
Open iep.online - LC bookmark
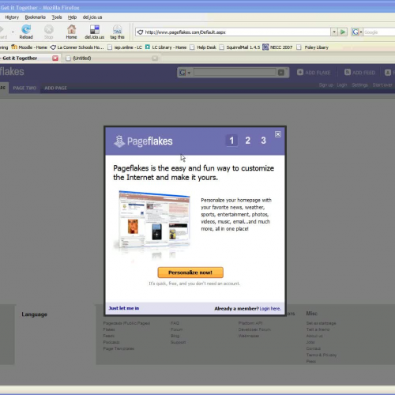pos(125,47)
